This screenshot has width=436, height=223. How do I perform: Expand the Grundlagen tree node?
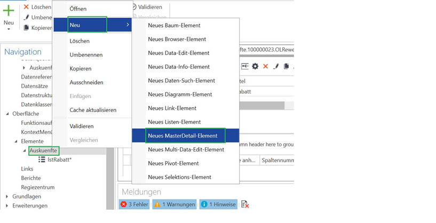pyautogui.click(x=7, y=196)
